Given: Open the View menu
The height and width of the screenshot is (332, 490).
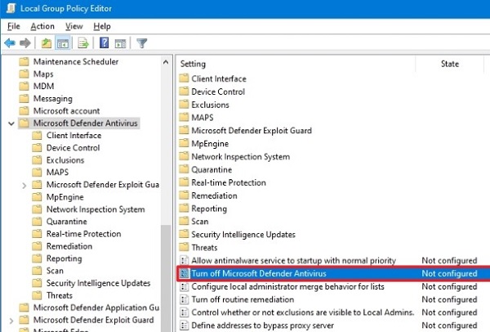Looking at the screenshot, I should (x=74, y=26).
